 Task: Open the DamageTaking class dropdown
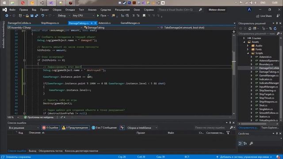click(x=122, y=27)
